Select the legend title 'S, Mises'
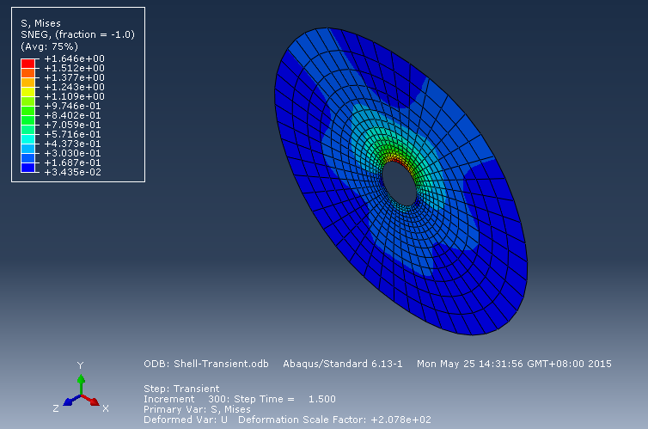Screen dimensions: 648x429 tap(40, 23)
